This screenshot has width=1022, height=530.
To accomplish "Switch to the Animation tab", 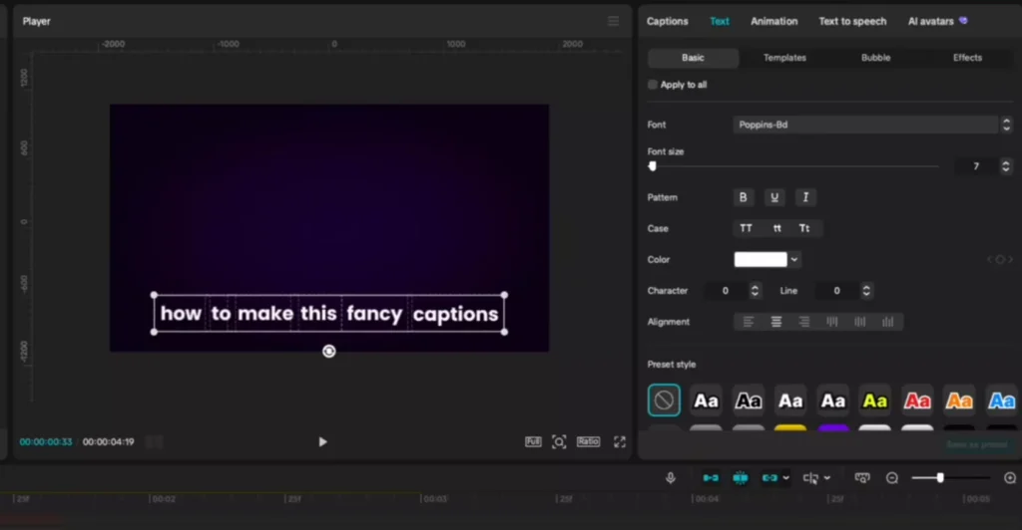I will coord(773,21).
